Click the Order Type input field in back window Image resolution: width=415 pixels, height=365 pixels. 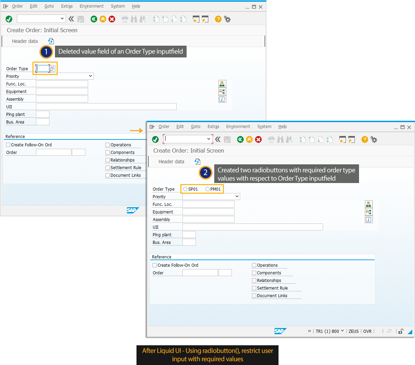click(43, 69)
